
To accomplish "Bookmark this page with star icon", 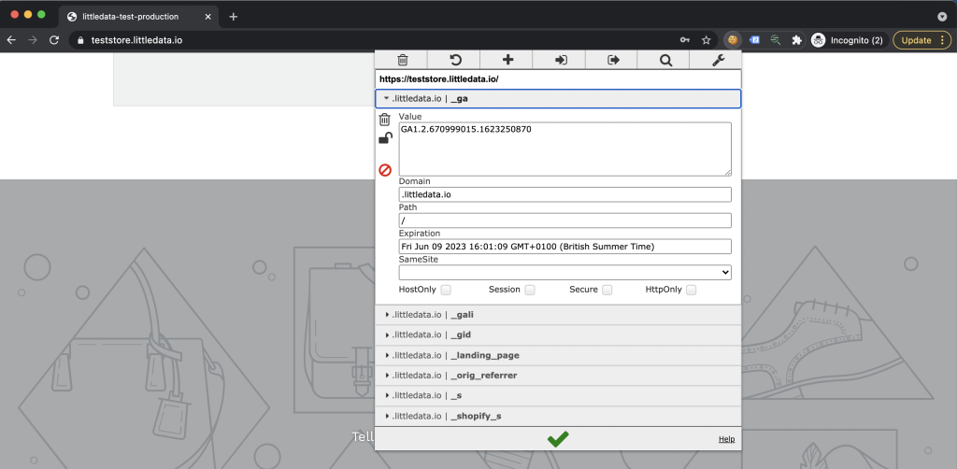I will [707, 40].
